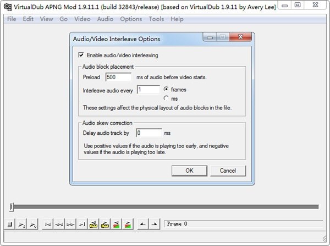Click the Audio skew correction group label
Screen dimensions: 330x246
(107, 123)
